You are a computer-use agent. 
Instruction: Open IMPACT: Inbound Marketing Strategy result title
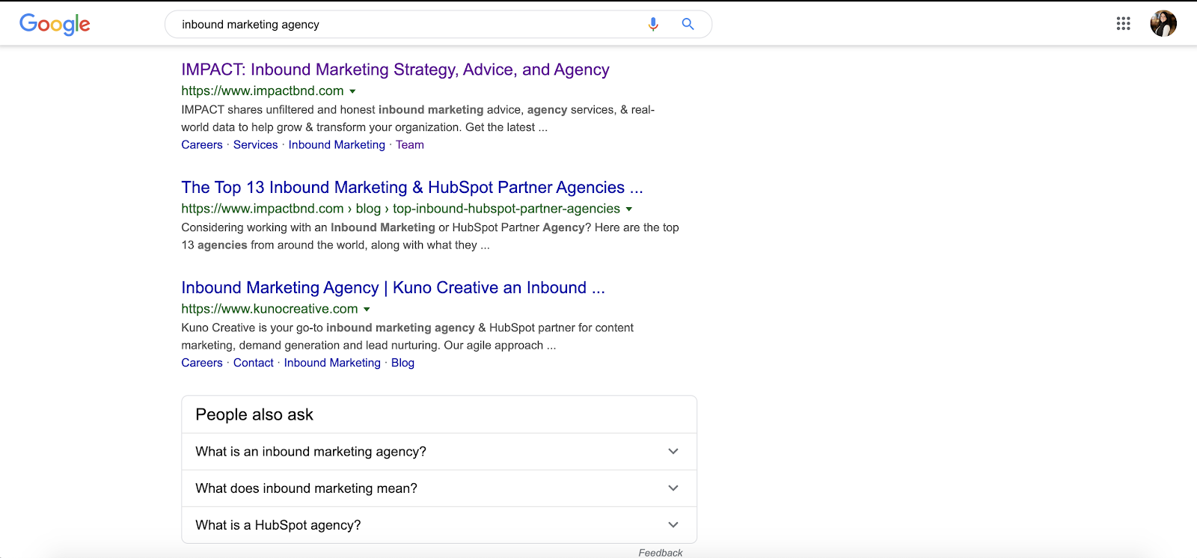(x=395, y=70)
